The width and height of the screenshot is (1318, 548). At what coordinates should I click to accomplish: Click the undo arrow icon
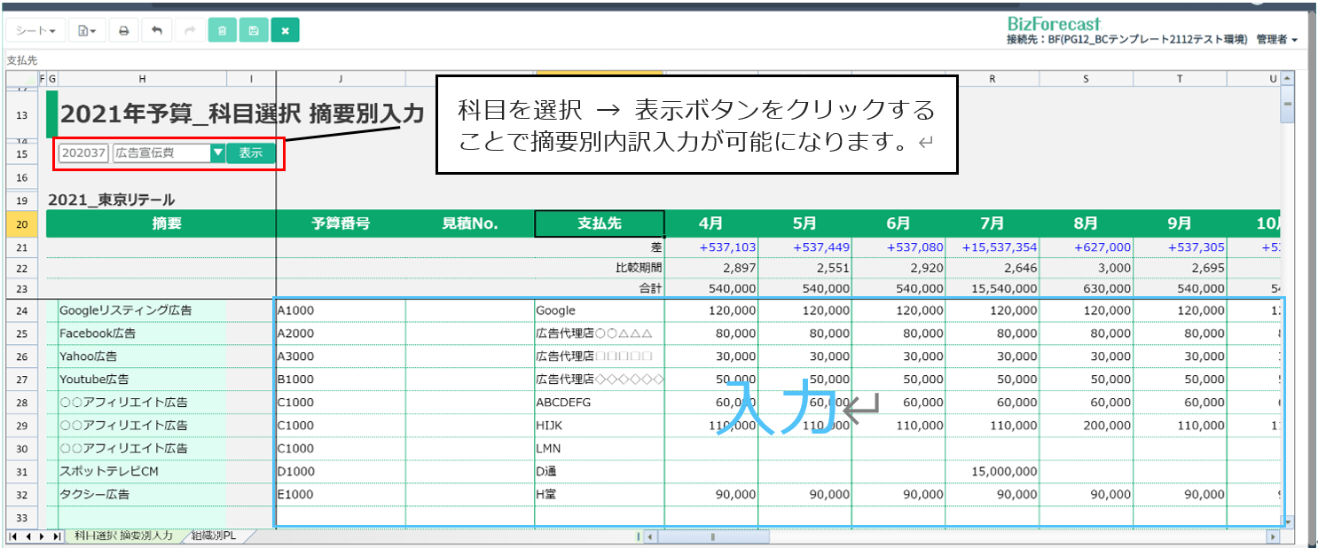[157, 30]
